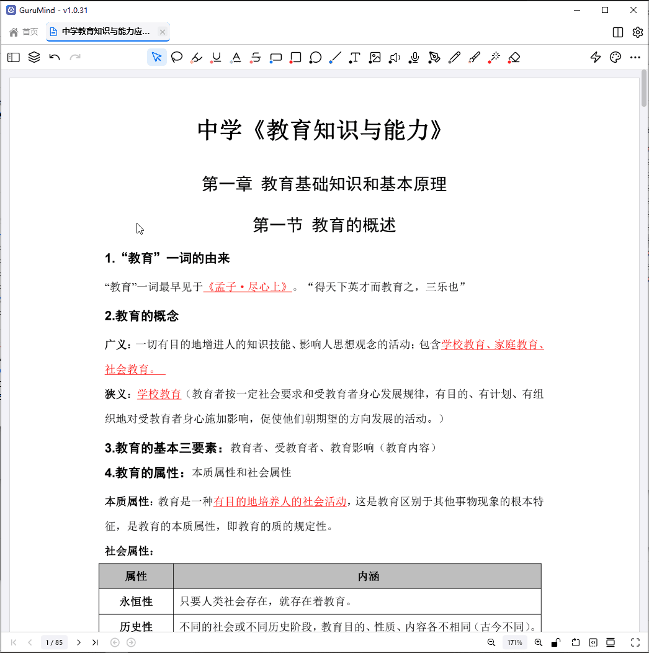
Task: Open the layers panel icon
Action: [x=34, y=58]
